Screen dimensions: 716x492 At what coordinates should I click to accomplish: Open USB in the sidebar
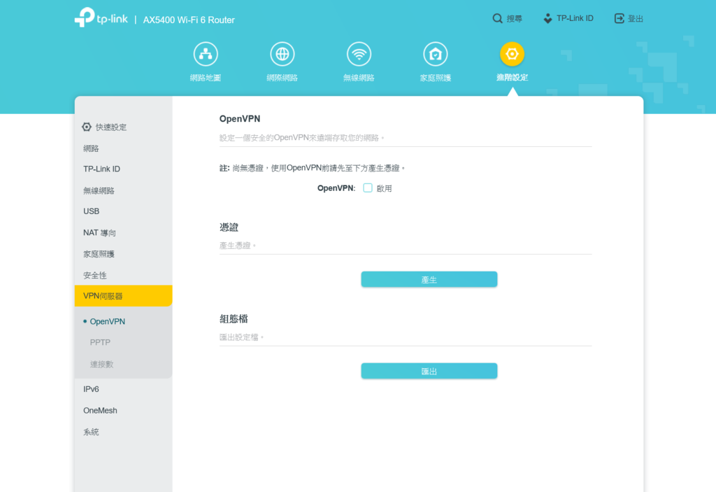tap(92, 211)
